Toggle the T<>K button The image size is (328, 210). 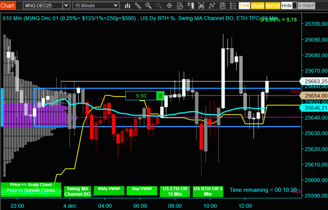coord(245,6)
